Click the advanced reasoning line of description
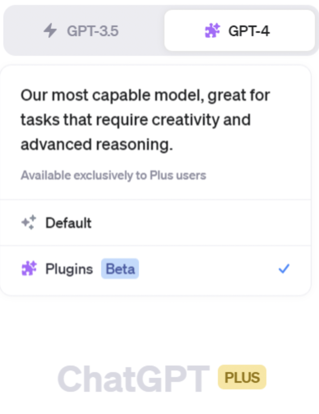319x414 pixels. pyautogui.click(x=97, y=145)
